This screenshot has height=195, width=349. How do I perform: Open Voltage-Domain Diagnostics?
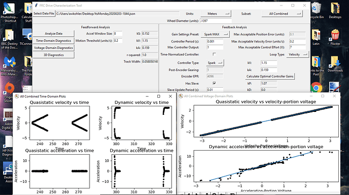[x=54, y=48]
